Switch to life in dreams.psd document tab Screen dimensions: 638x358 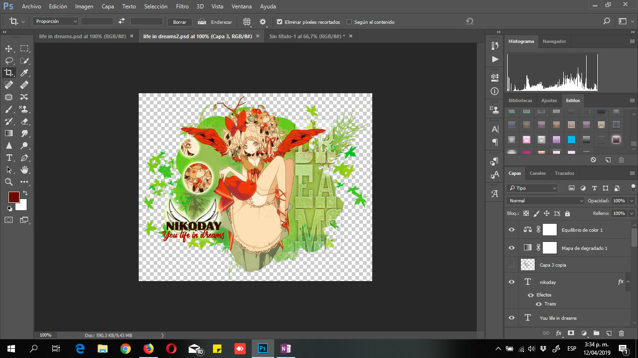[82, 36]
